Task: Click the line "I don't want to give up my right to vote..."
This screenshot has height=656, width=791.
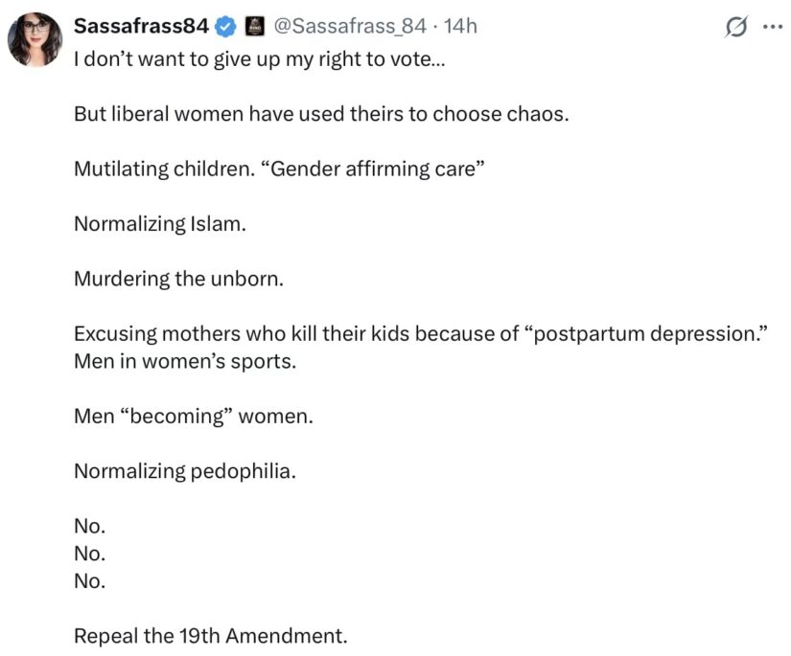Action: click(260, 59)
